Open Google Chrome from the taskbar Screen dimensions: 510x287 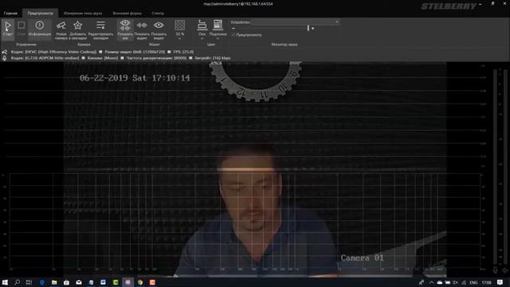140,282
